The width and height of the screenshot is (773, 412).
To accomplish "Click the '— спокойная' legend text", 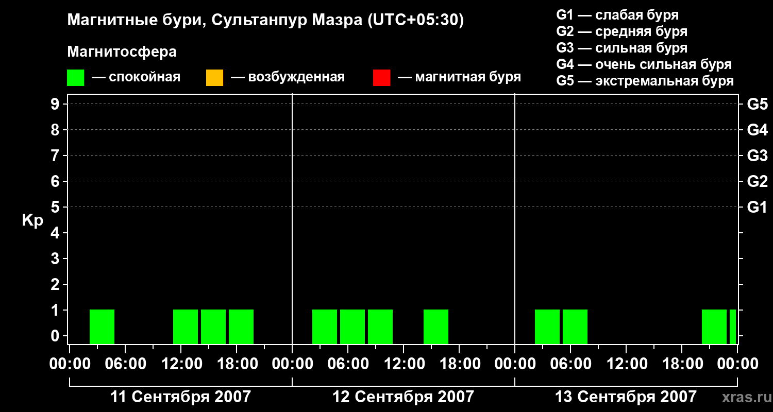I will [x=136, y=77].
